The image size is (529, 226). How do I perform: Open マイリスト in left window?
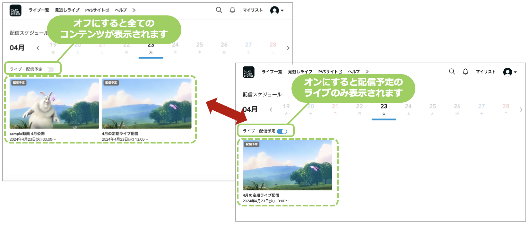click(253, 10)
